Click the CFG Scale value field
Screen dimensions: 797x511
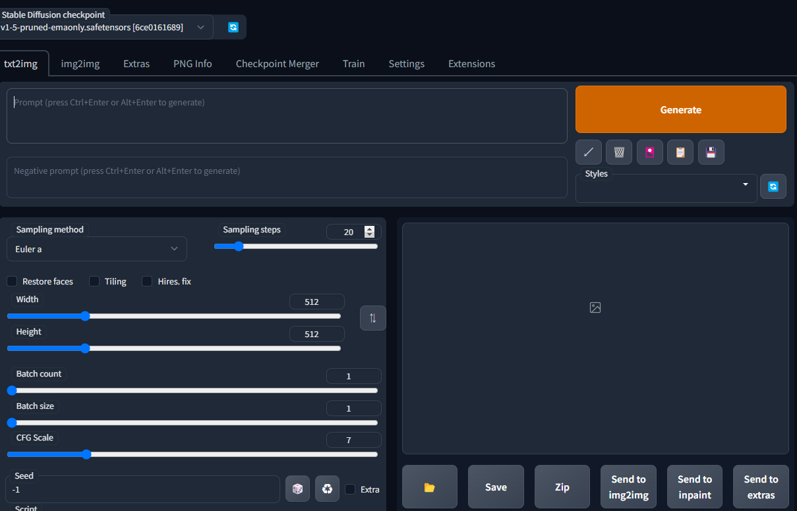click(x=353, y=440)
